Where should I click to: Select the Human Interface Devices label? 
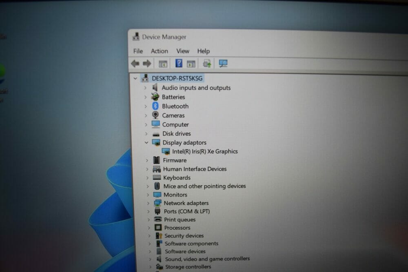coord(195,169)
